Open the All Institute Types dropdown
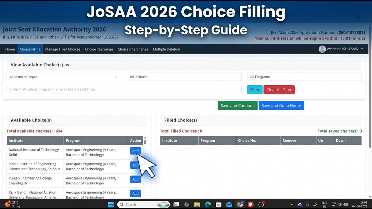 [64, 77]
